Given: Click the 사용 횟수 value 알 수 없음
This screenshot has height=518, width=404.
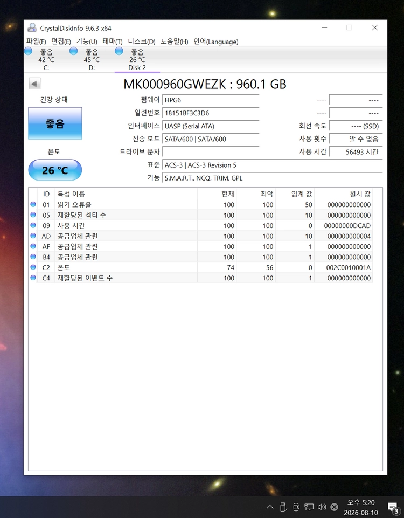Looking at the screenshot, I should [x=356, y=139].
